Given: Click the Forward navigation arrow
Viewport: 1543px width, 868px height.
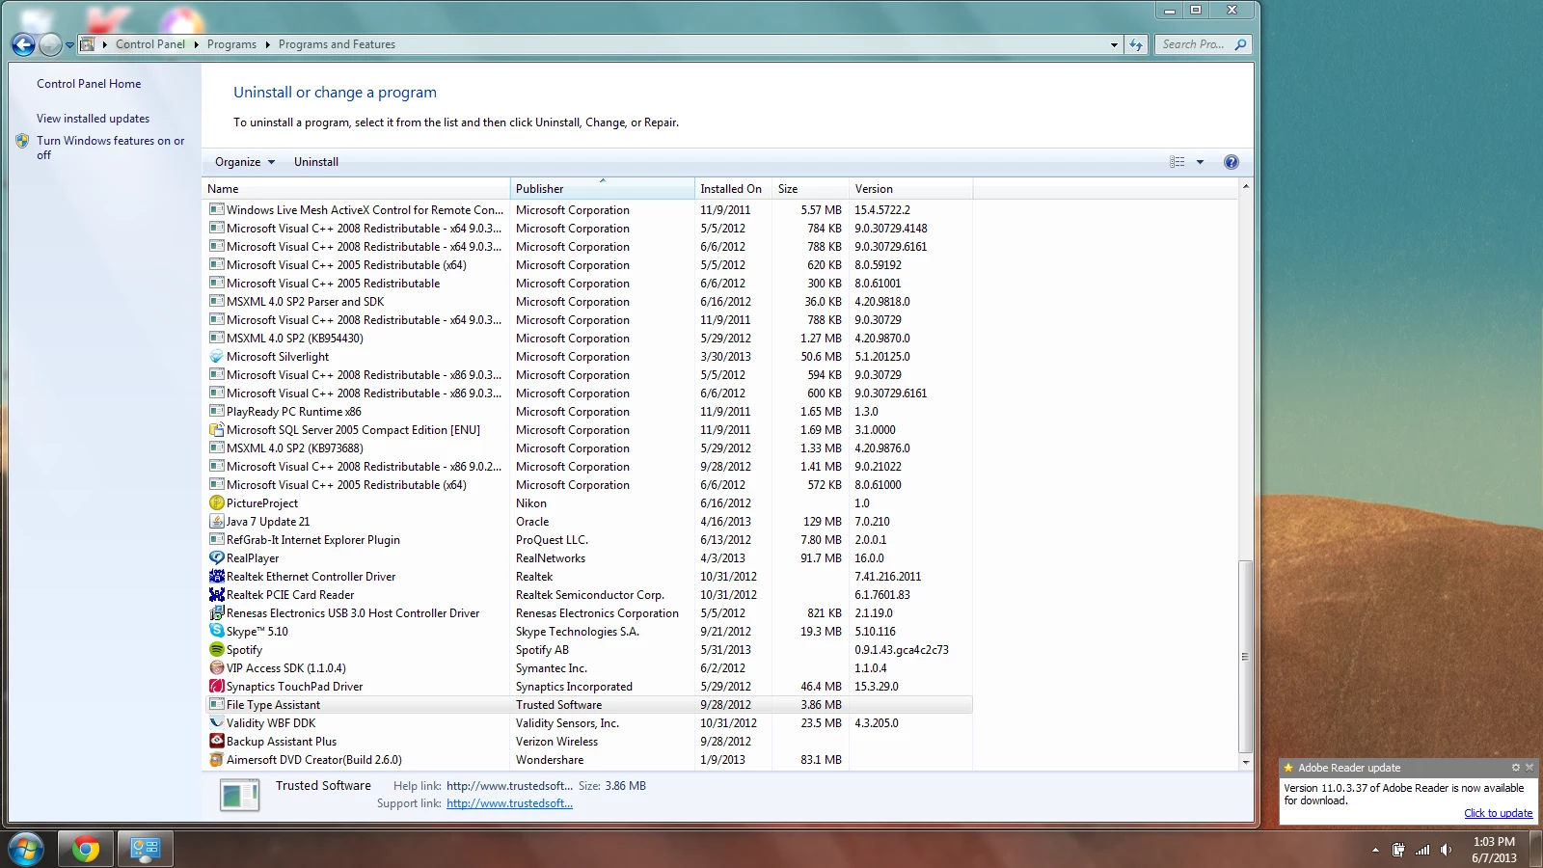Looking at the screenshot, I should pyautogui.click(x=50, y=44).
